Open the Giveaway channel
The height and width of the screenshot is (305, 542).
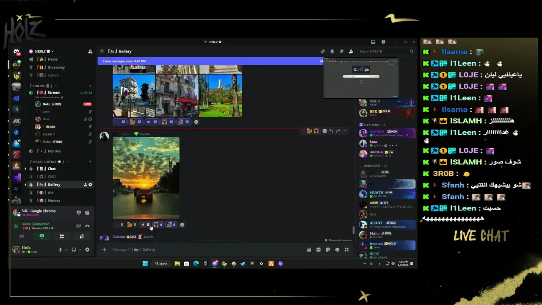pos(60,67)
